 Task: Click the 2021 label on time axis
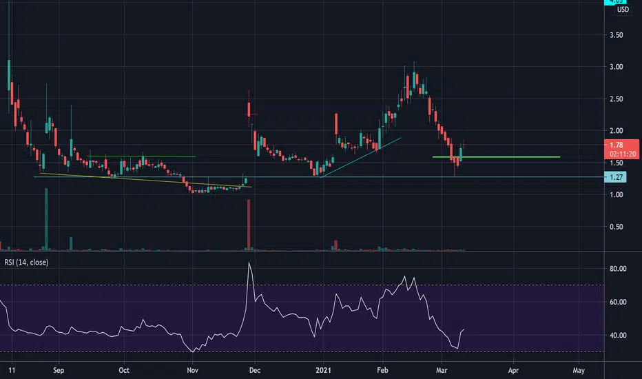pos(324,371)
